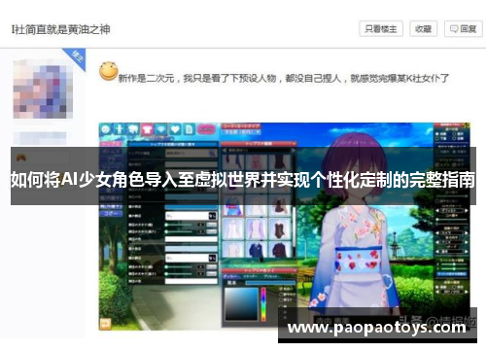The width and height of the screenshot is (486, 352).
Task: Click the pink oval button beside the document icon
Action: [206, 129]
